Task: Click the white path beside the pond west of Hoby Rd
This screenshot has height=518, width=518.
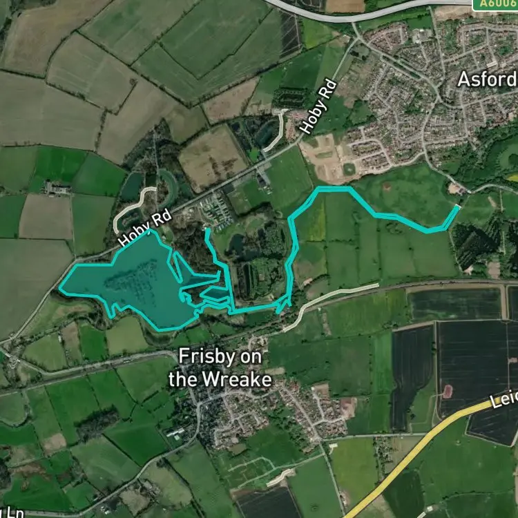Action: (x=133, y=208)
